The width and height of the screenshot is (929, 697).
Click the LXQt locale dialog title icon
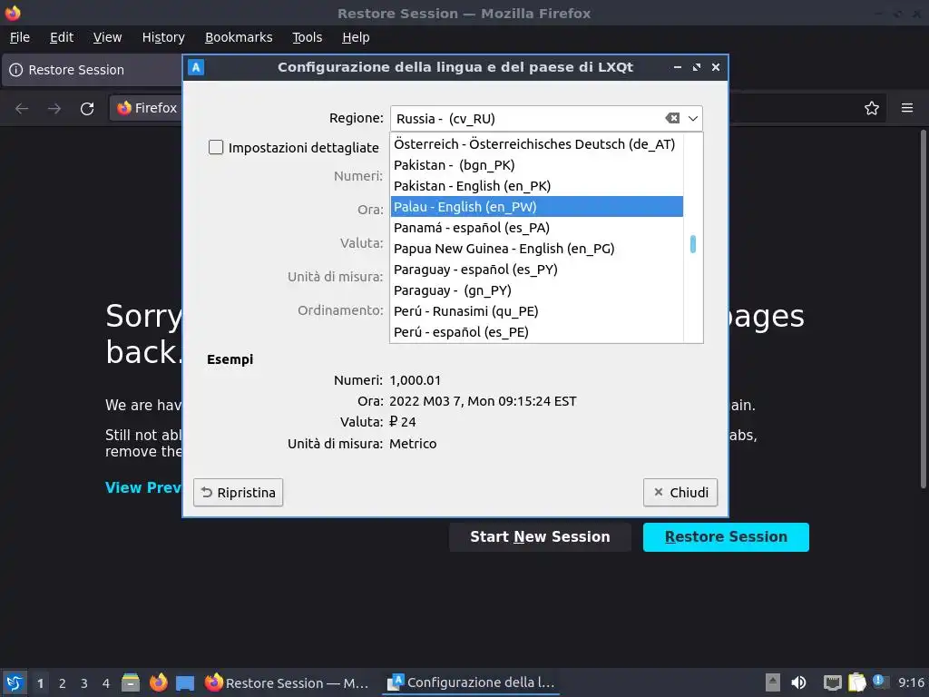tap(196, 67)
